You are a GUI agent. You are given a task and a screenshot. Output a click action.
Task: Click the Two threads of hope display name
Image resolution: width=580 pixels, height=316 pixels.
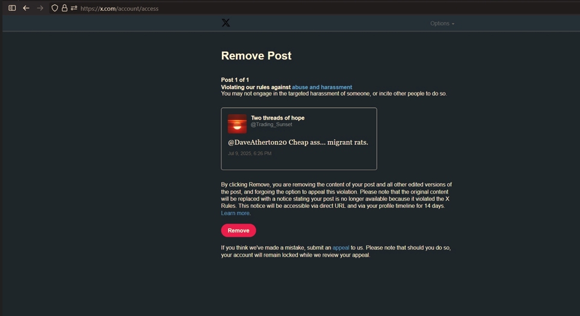coord(277,118)
